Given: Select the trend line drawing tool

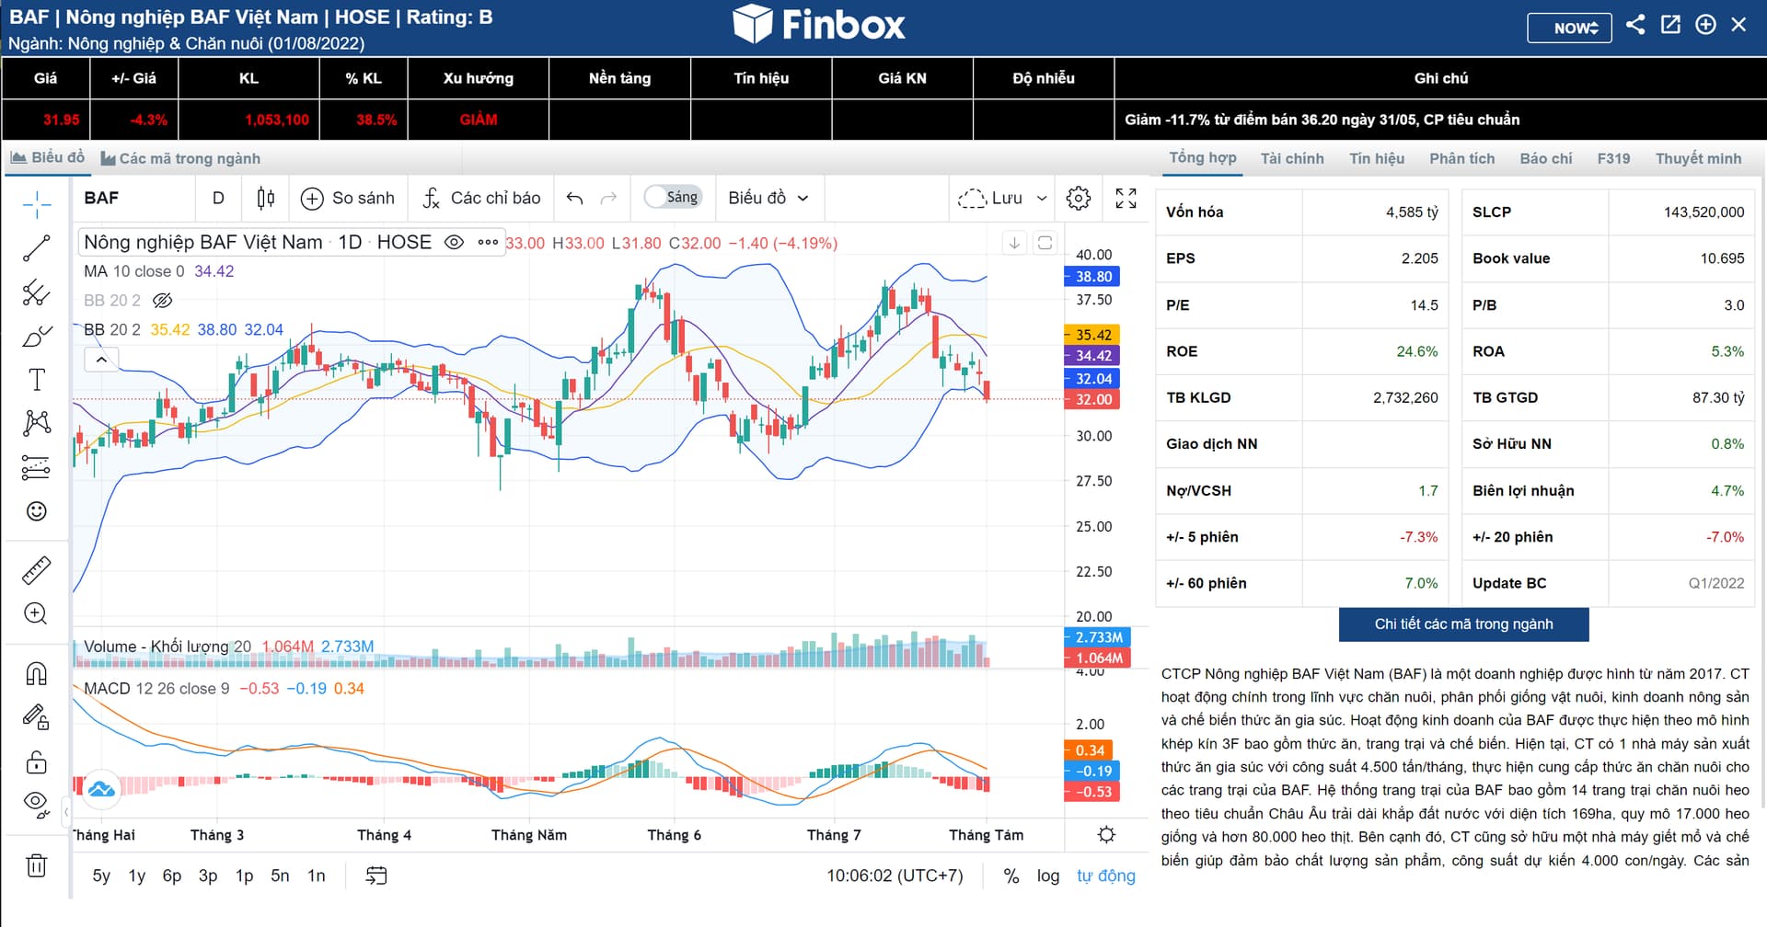Looking at the screenshot, I should (37, 248).
